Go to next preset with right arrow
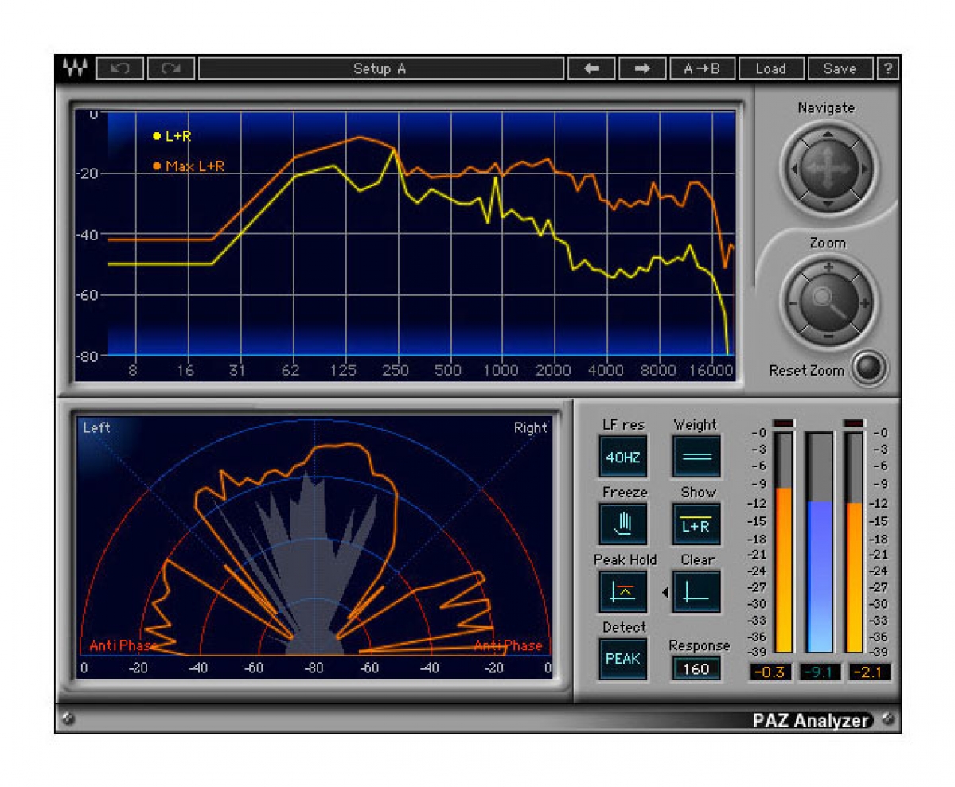 [642, 68]
